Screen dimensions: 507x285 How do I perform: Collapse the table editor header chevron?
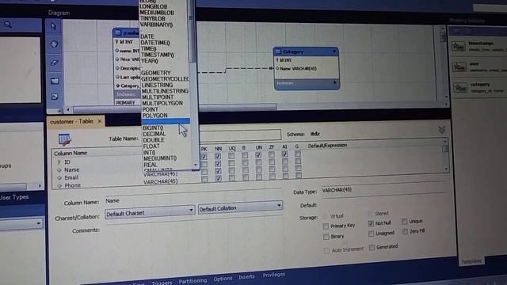pyautogui.click(x=442, y=130)
